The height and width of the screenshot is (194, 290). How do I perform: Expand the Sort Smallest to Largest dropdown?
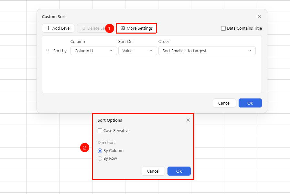click(207, 51)
